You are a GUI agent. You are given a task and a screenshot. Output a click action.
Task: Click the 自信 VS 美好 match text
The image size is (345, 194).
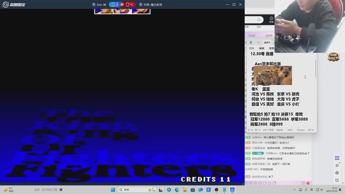(x=263, y=104)
